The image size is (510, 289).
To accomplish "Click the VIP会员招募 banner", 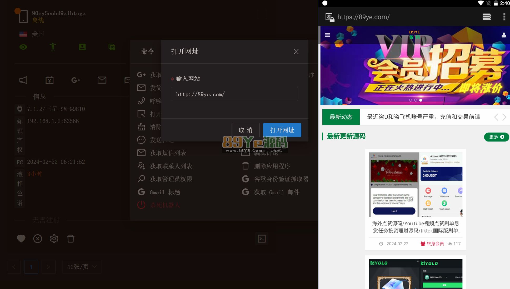I will 415,66.
